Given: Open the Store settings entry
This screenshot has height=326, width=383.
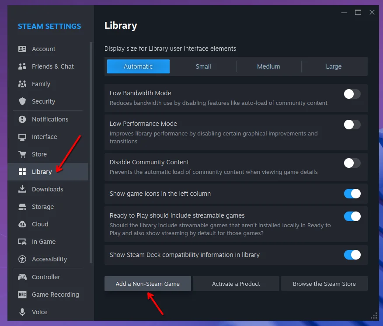Looking at the screenshot, I should coord(48,154).
